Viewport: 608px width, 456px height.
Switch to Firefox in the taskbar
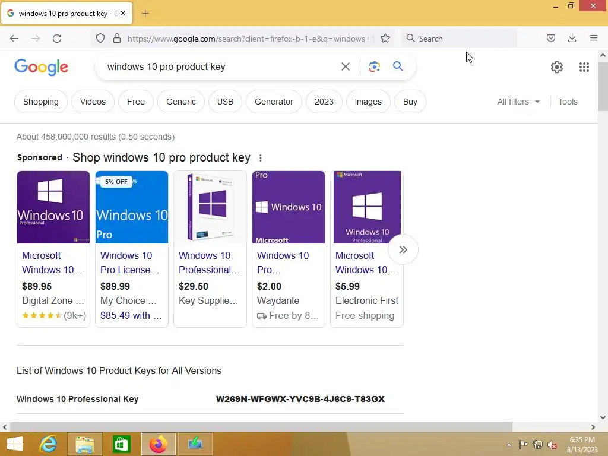158,444
